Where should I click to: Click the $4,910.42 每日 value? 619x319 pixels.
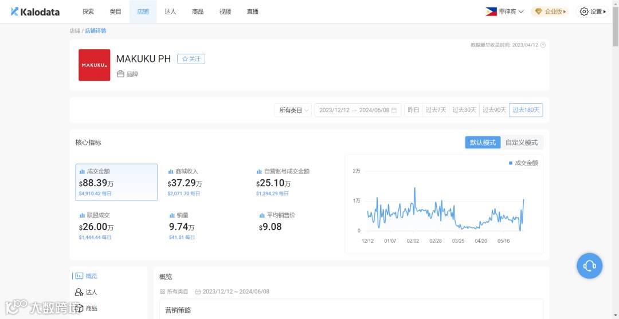point(95,194)
